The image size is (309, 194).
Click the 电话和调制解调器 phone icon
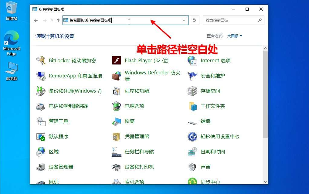tap(41, 106)
